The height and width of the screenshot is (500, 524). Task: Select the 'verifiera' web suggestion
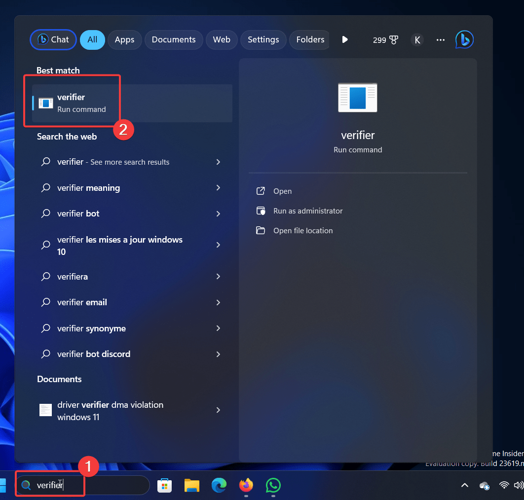tap(132, 277)
